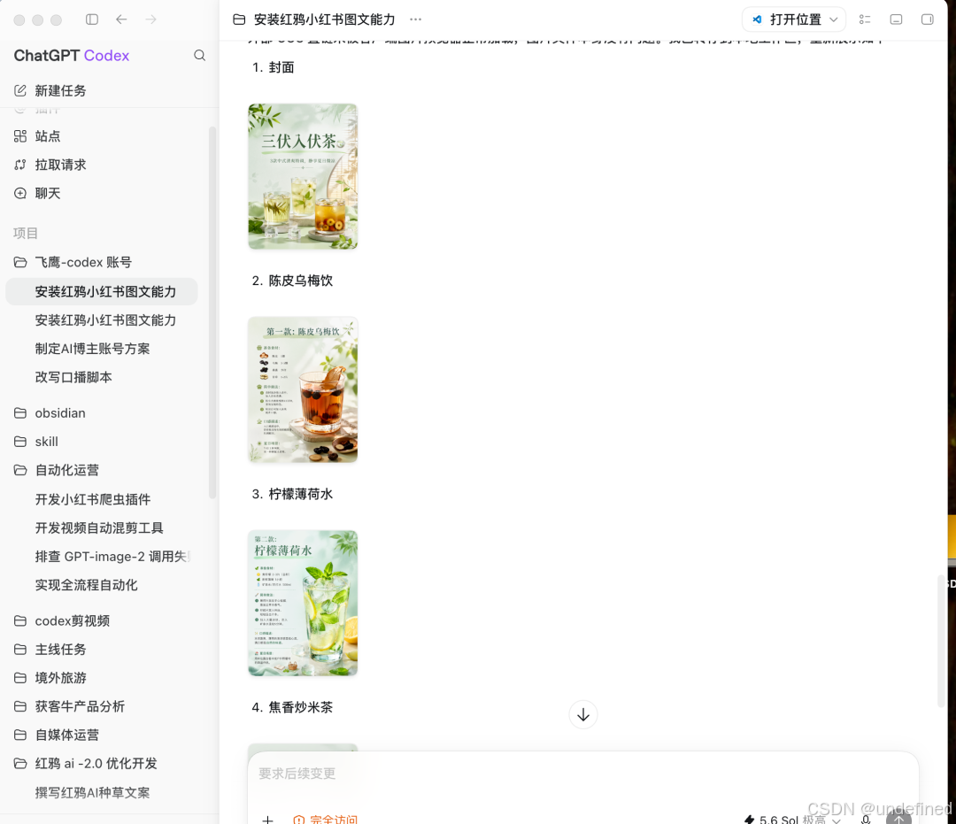Click the 新建任务 compose icon
956x824 pixels.
click(20, 91)
